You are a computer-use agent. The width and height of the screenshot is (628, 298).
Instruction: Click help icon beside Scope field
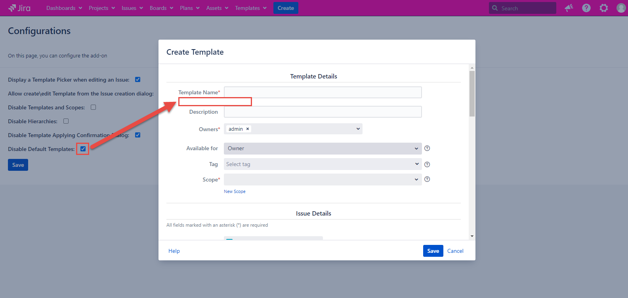[427, 179]
